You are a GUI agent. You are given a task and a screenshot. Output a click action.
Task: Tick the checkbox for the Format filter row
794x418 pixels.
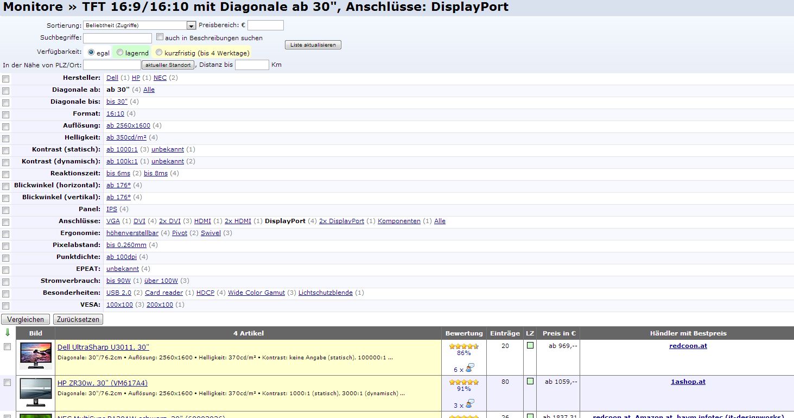[x=6, y=115]
